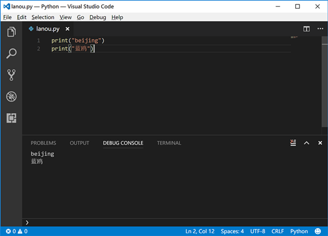Click the debug console input field

click(x=164, y=222)
